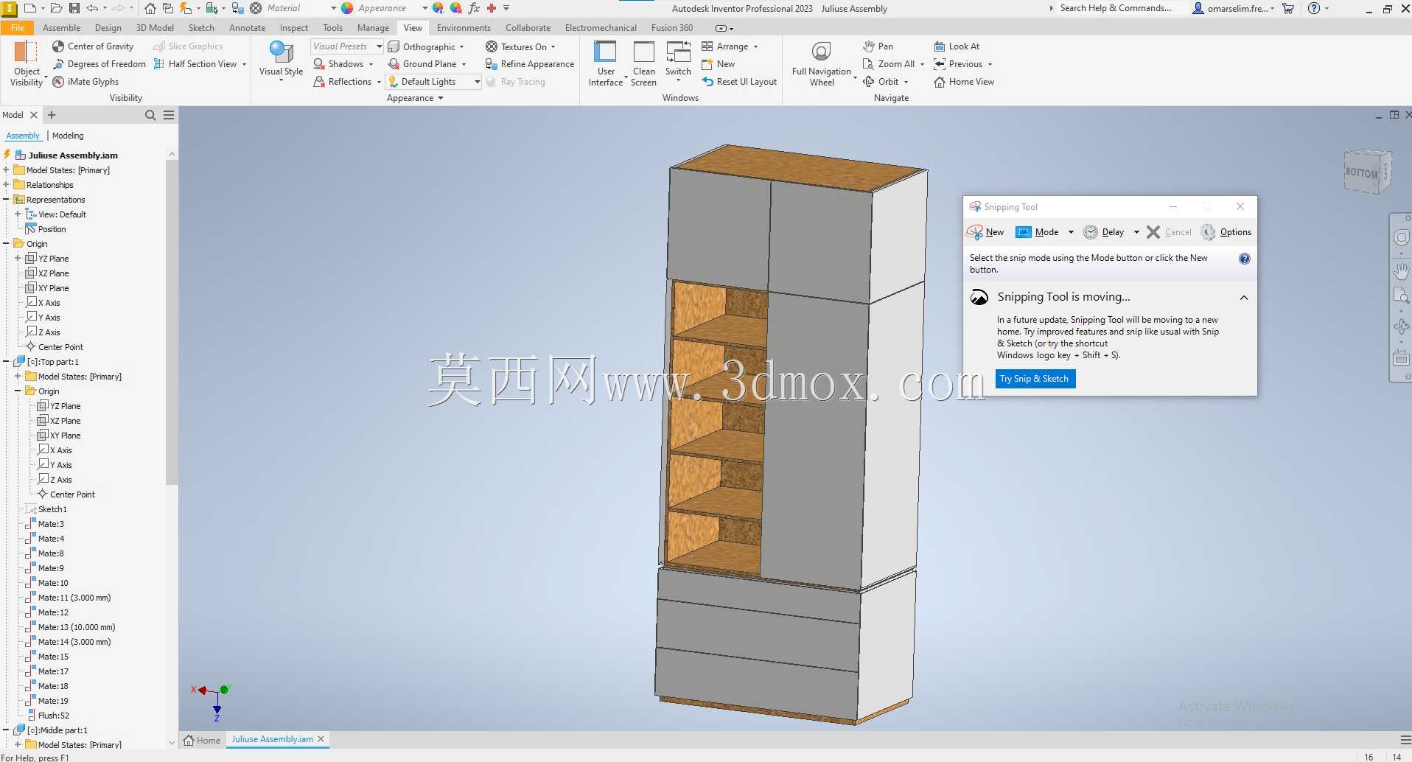
Task: Click Snipping Tool help icon
Action: point(1245,259)
